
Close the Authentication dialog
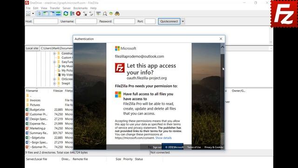pos(221,39)
